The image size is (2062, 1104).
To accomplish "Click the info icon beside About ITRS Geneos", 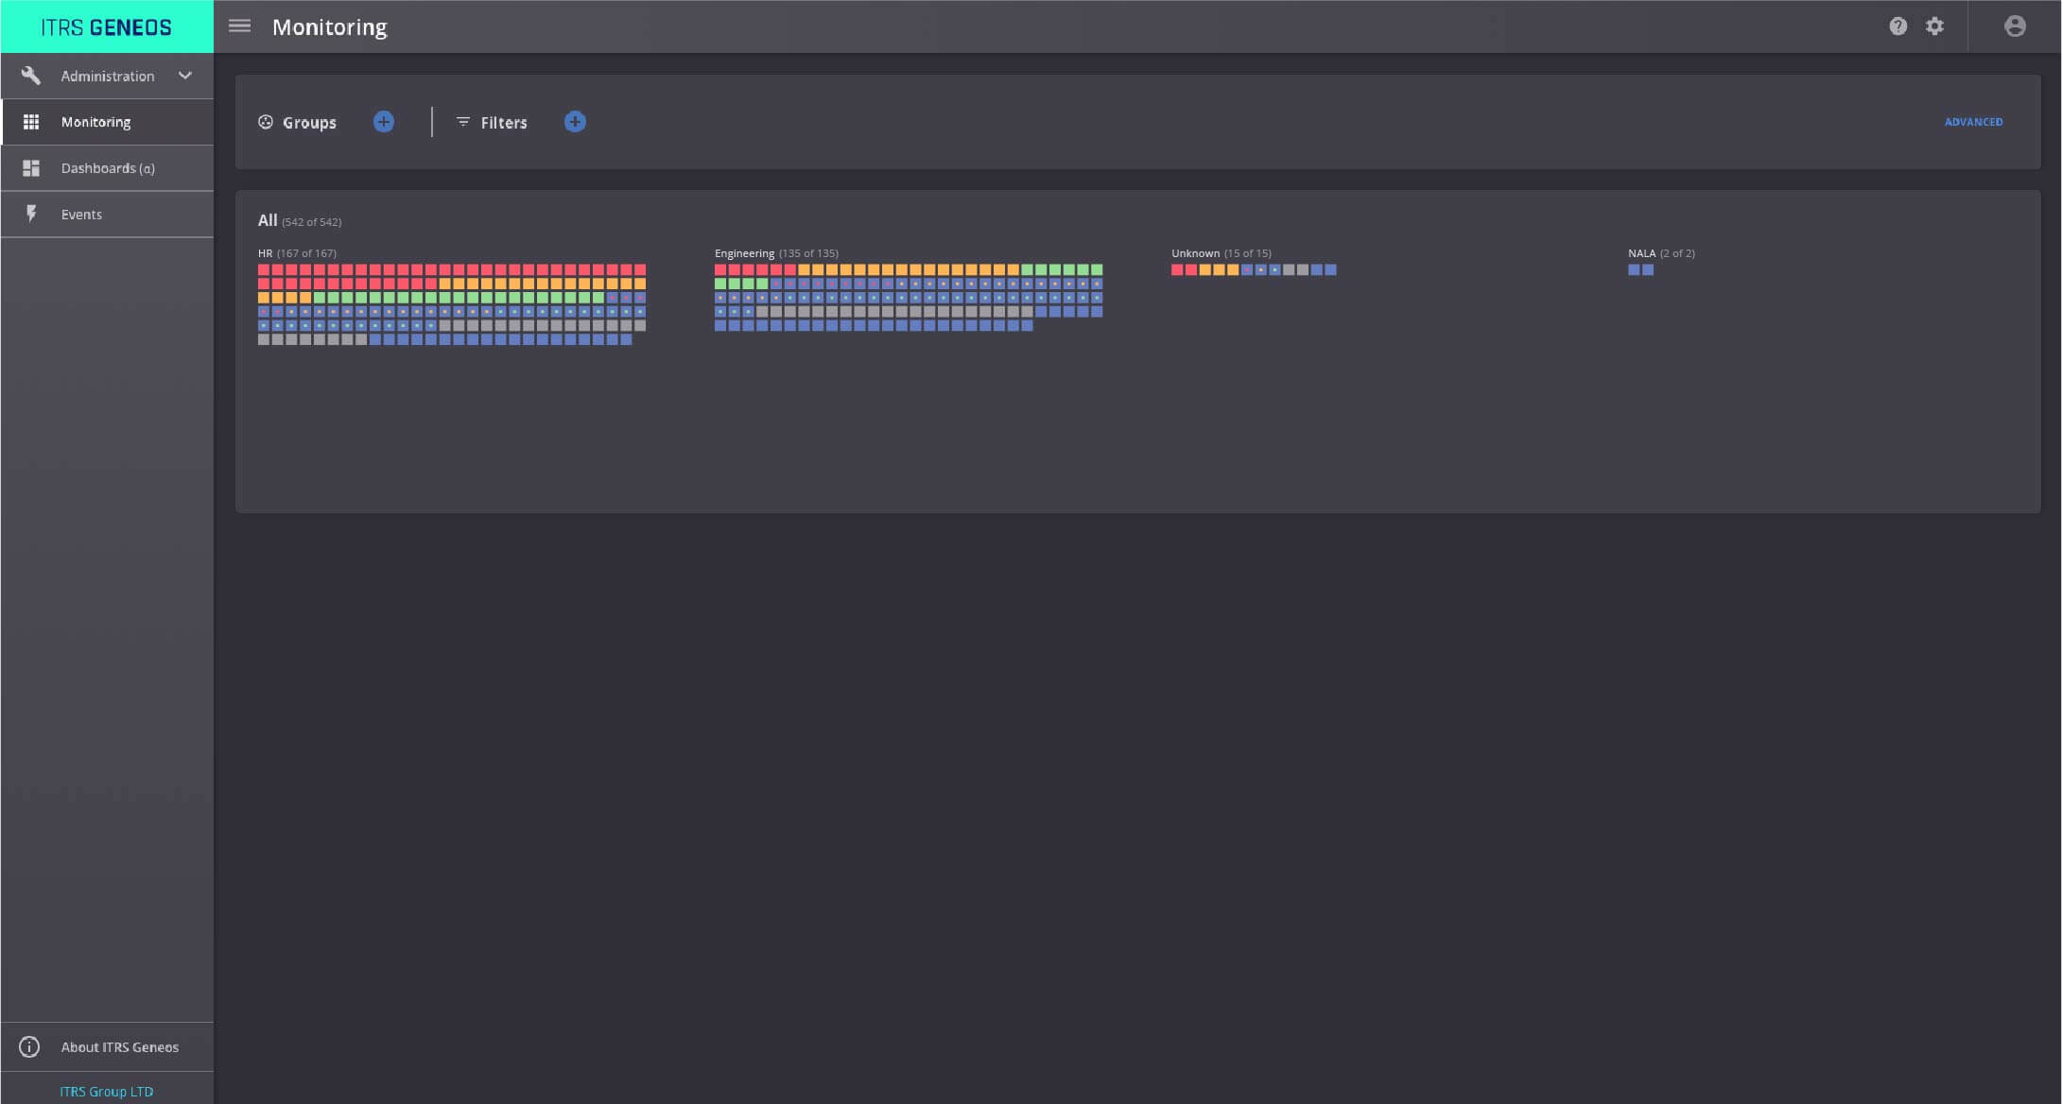I will coord(30,1046).
